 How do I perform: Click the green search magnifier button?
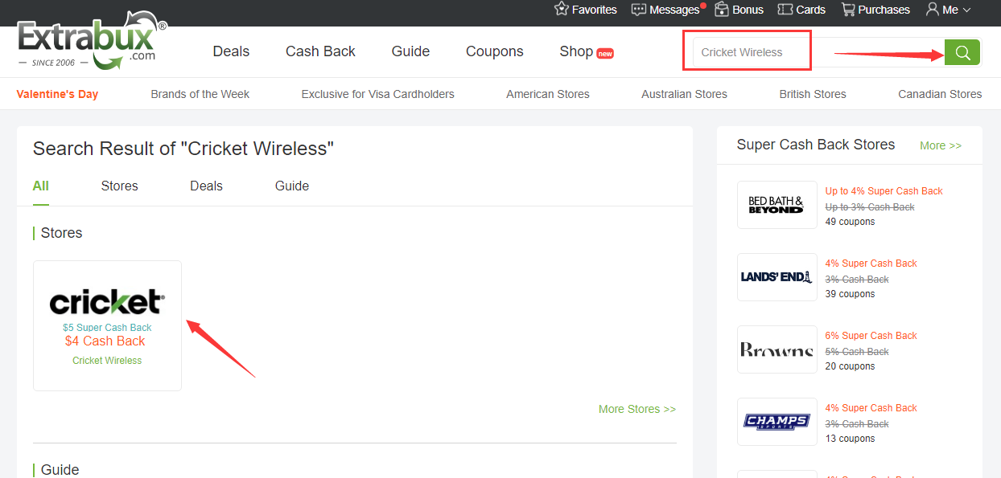[962, 52]
